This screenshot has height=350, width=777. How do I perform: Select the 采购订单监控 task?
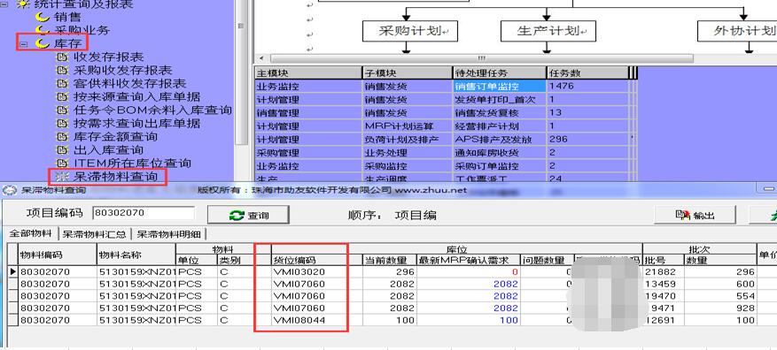click(x=499, y=166)
